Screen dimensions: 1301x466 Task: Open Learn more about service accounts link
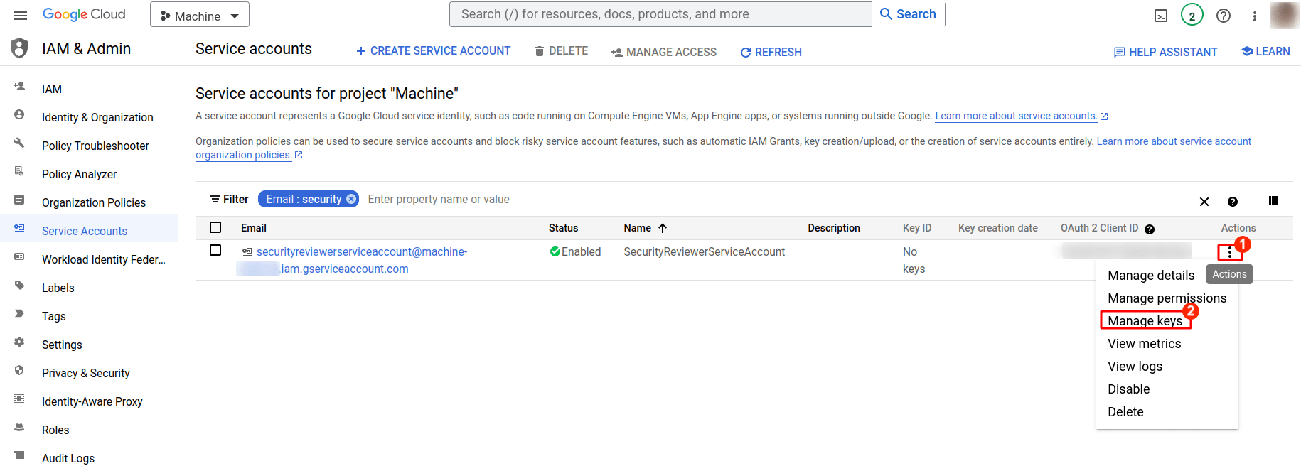pos(1021,116)
